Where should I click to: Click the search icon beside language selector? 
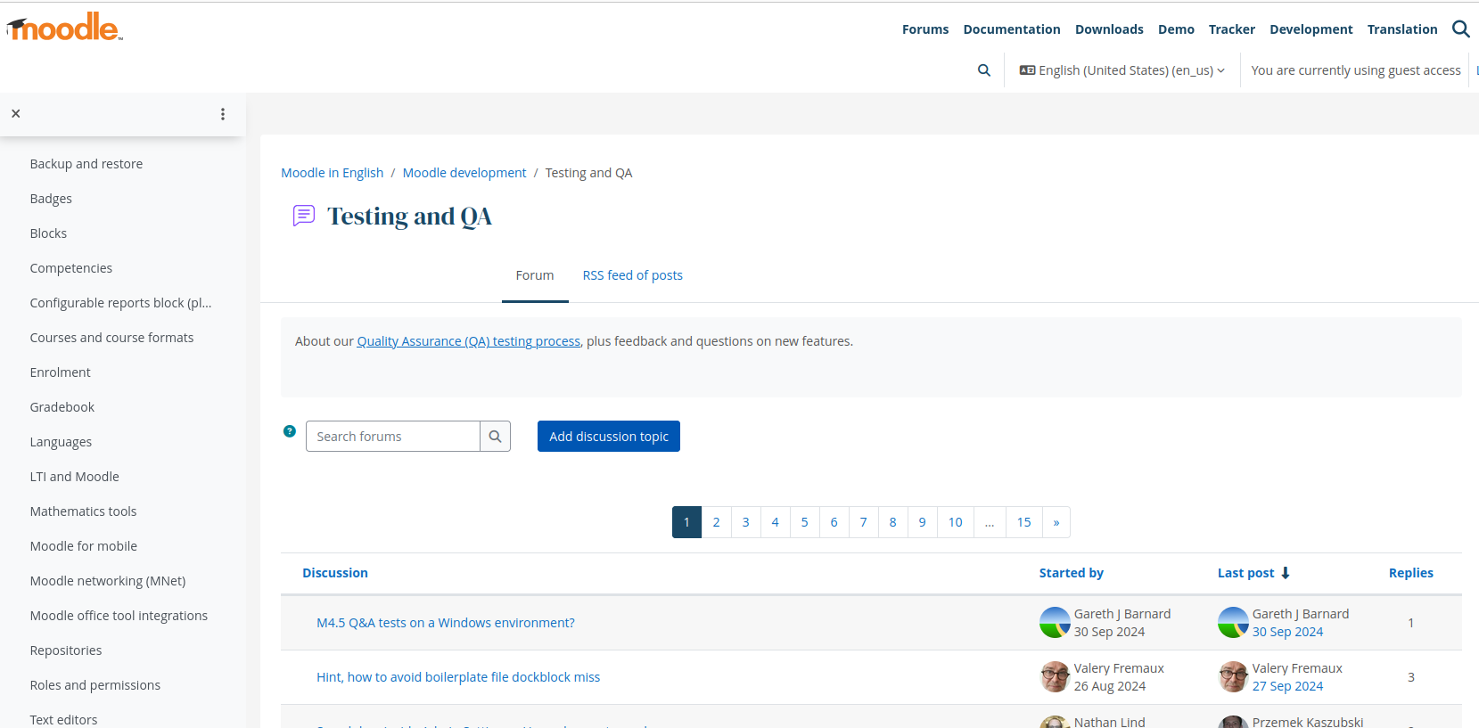[x=984, y=70]
